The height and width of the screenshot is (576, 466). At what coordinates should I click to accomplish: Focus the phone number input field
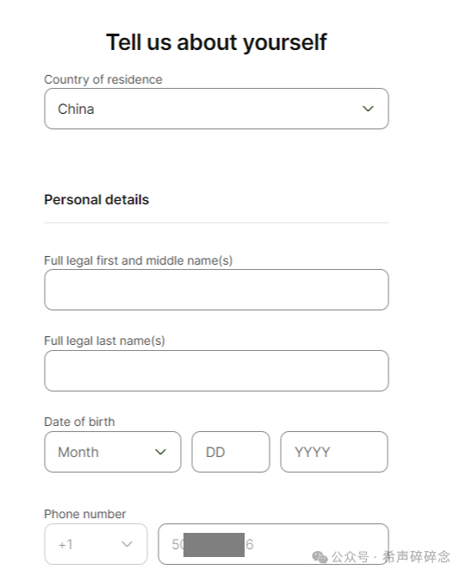pyautogui.click(x=273, y=544)
